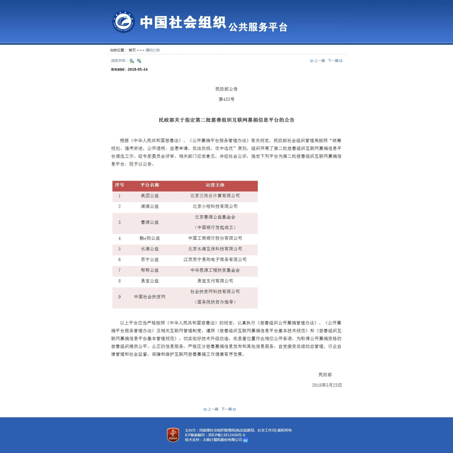The width and height of the screenshot is (453, 453).
Task: Click the publish date 2018-05-24
Action: [137, 69]
